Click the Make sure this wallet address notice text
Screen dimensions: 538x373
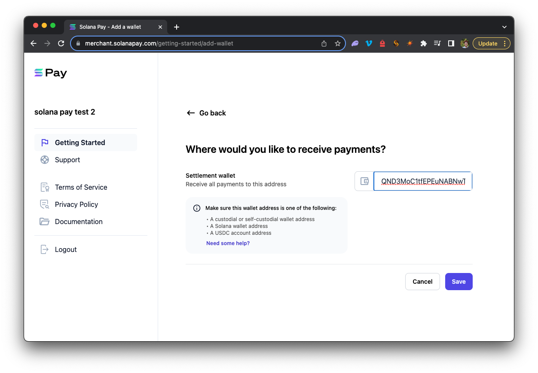pyautogui.click(x=271, y=208)
